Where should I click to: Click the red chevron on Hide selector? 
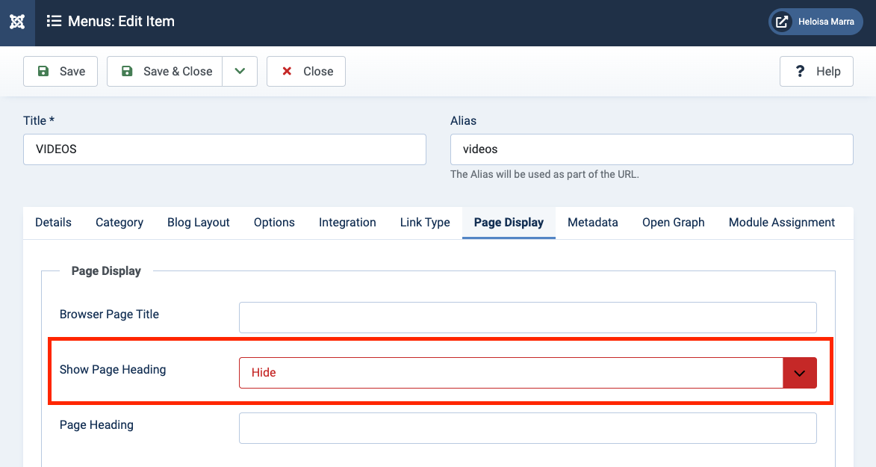click(x=799, y=373)
